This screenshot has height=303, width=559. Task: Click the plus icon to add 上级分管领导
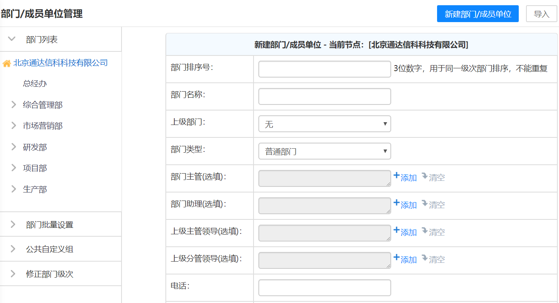[396, 258]
